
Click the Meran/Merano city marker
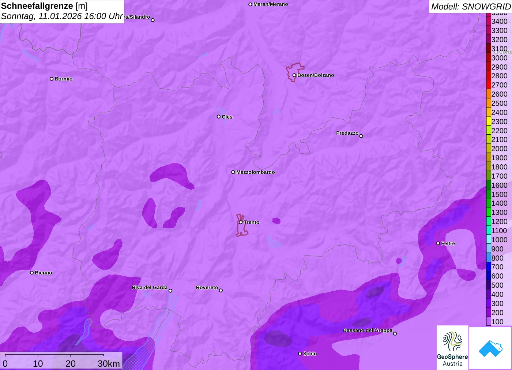[x=251, y=4]
